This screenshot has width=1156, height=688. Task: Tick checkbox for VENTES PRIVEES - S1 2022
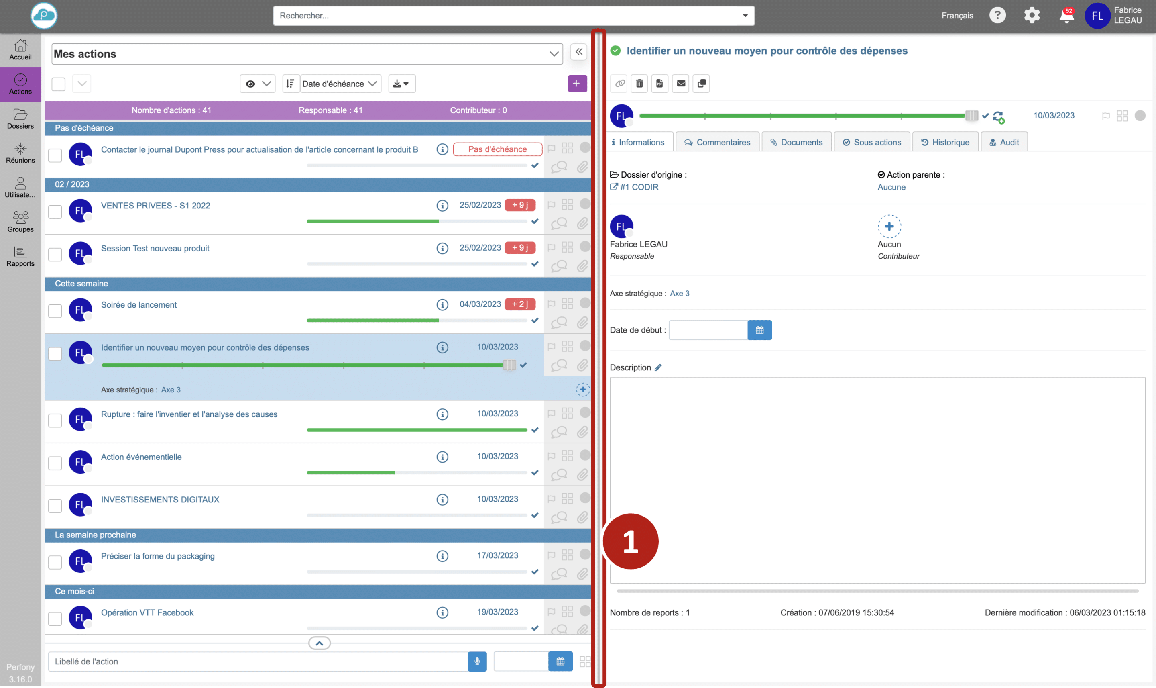coord(55,212)
